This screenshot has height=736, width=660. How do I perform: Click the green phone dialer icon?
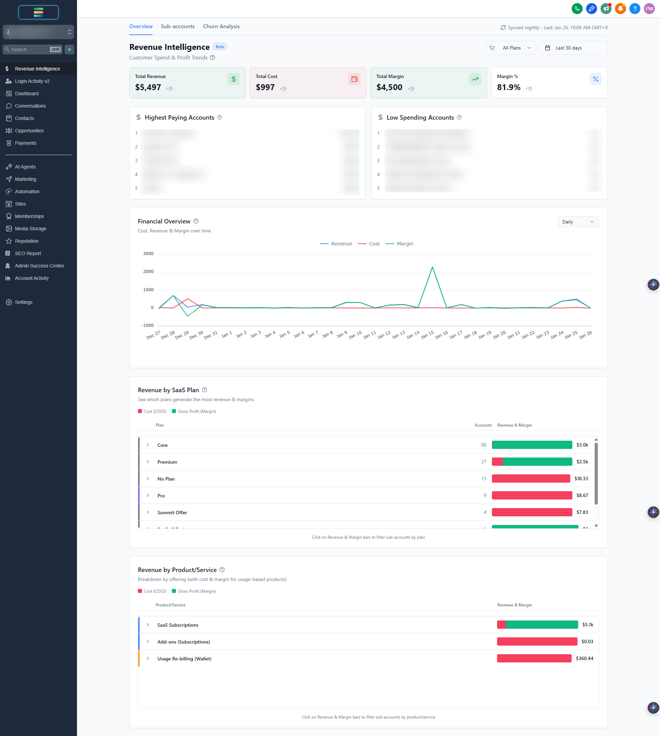click(576, 9)
